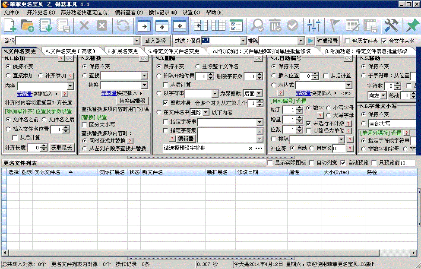Click the add new file icon

coord(10,26)
